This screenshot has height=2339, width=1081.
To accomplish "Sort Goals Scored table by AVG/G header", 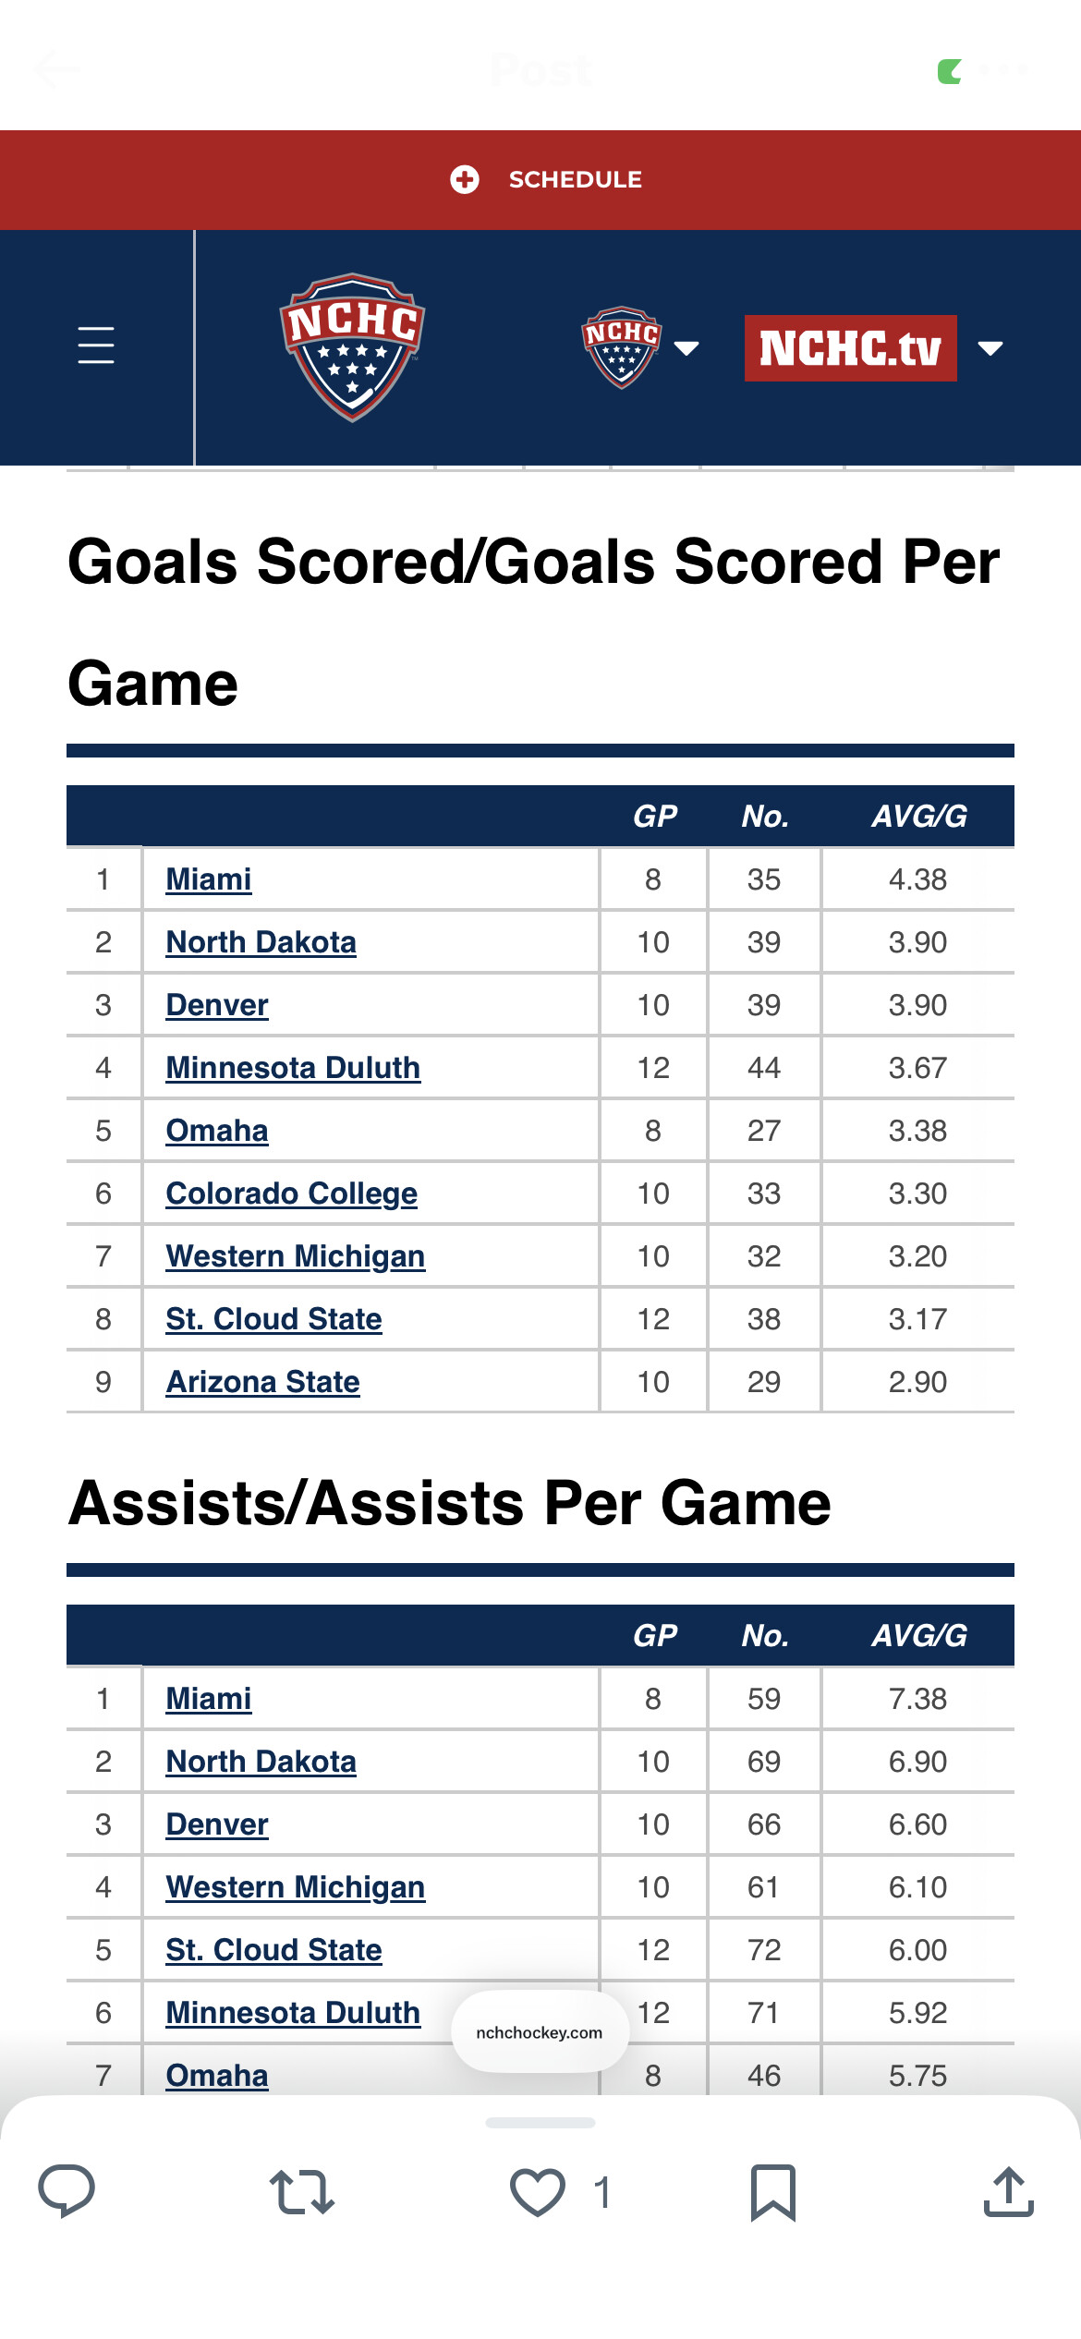I will 918,817.
